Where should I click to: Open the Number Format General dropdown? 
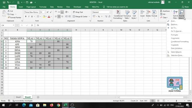pos(110,12)
